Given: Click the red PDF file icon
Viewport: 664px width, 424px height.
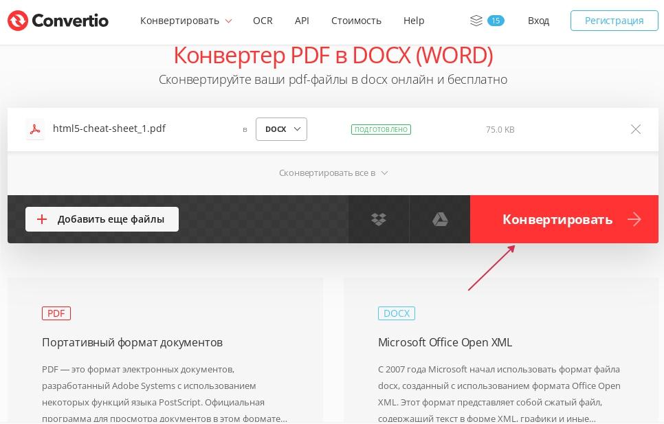Looking at the screenshot, I should (35, 129).
